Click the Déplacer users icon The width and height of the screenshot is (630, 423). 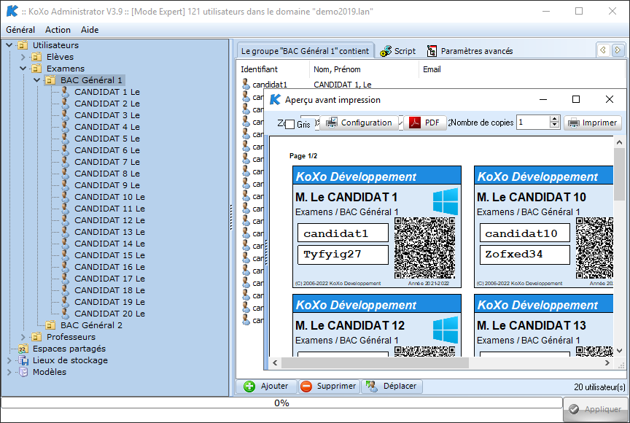371,386
